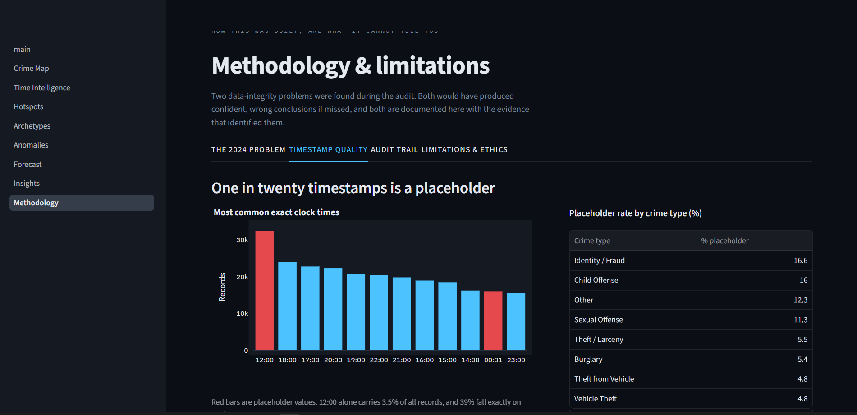
Task: Select the Timestamp Quality tab
Action: tap(328, 149)
